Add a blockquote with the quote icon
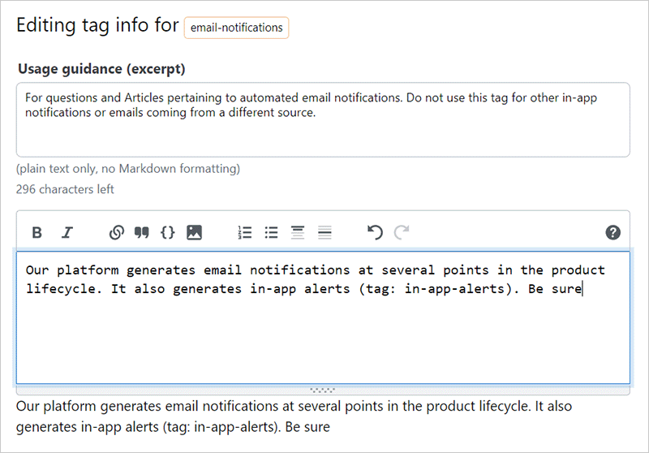 coord(142,233)
